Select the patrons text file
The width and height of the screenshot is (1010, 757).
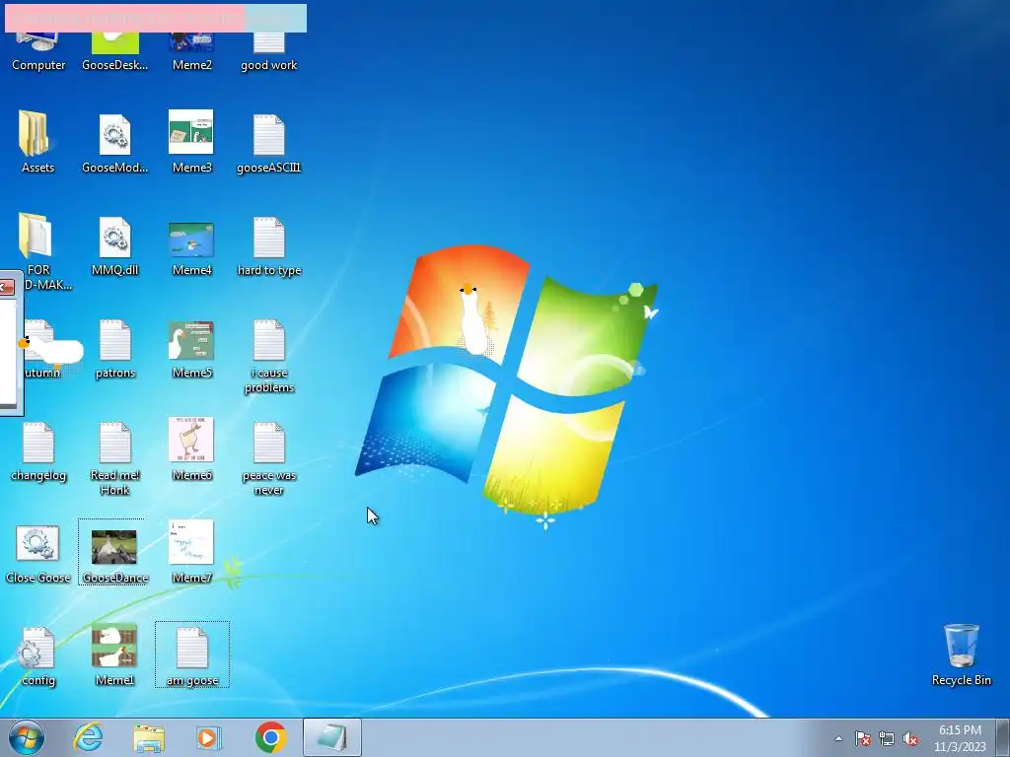[114, 348]
